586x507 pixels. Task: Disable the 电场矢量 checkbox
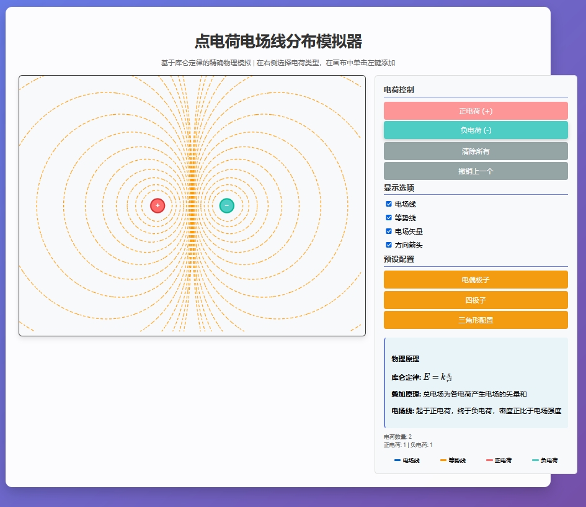pyautogui.click(x=389, y=231)
